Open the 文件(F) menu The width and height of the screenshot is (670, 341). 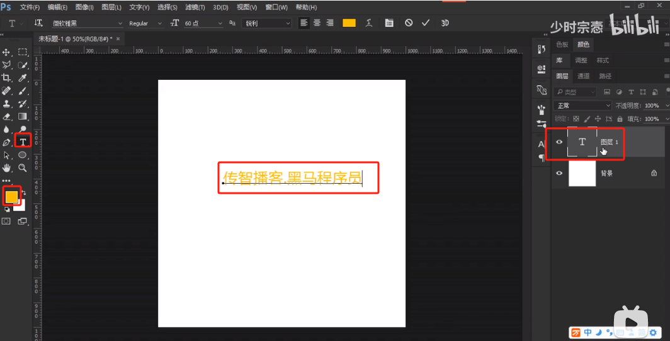[x=30, y=8]
